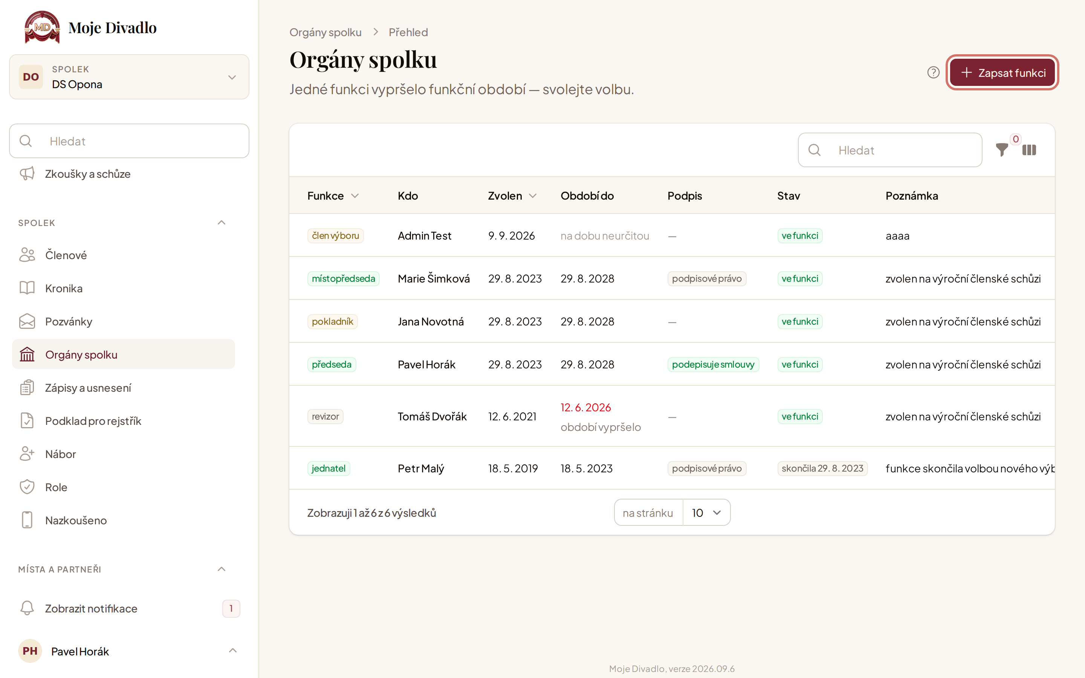Click the DO club avatar badge
The height and width of the screenshot is (678, 1085).
tap(31, 77)
